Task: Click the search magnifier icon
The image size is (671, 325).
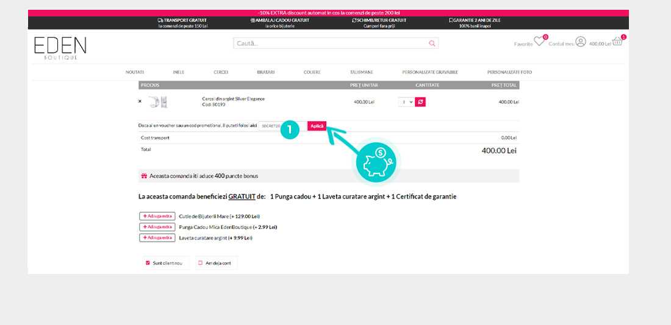Action: click(432, 44)
